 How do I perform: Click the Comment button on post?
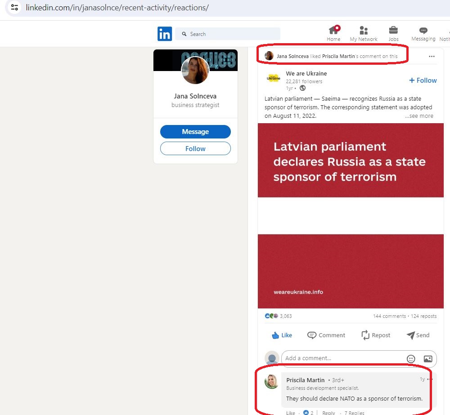(326, 335)
